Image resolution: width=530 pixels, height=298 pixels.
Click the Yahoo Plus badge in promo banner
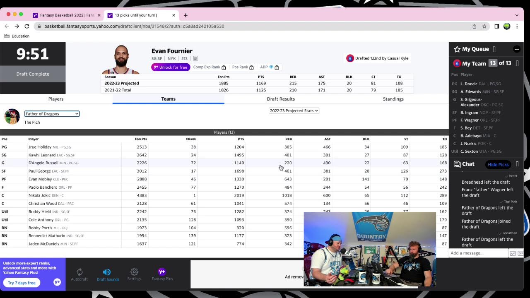[x=57, y=282]
